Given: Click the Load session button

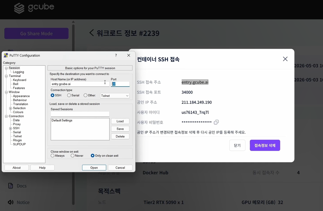Looking at the screenshot, I should tap(120, 121).
